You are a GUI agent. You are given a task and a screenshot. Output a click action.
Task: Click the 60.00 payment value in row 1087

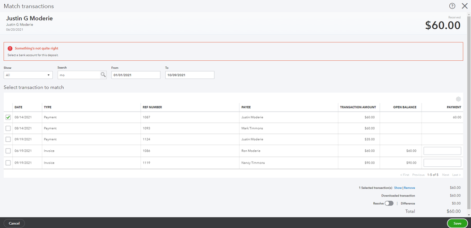tap(457, 117)
